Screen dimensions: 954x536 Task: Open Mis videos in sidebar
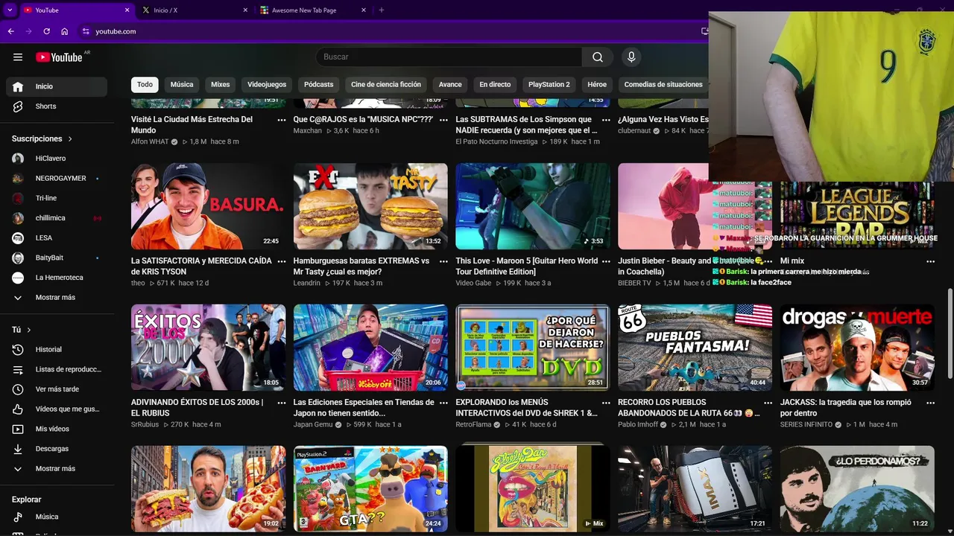click(57, 429)
